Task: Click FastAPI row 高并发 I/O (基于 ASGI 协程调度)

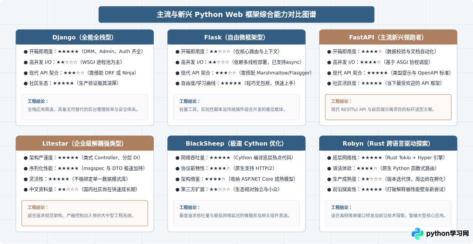Action: pyautogui.click(x=381, y=62)
